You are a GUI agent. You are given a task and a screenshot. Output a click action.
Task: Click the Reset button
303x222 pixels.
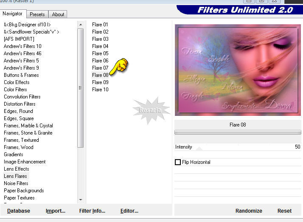(284, 211)
